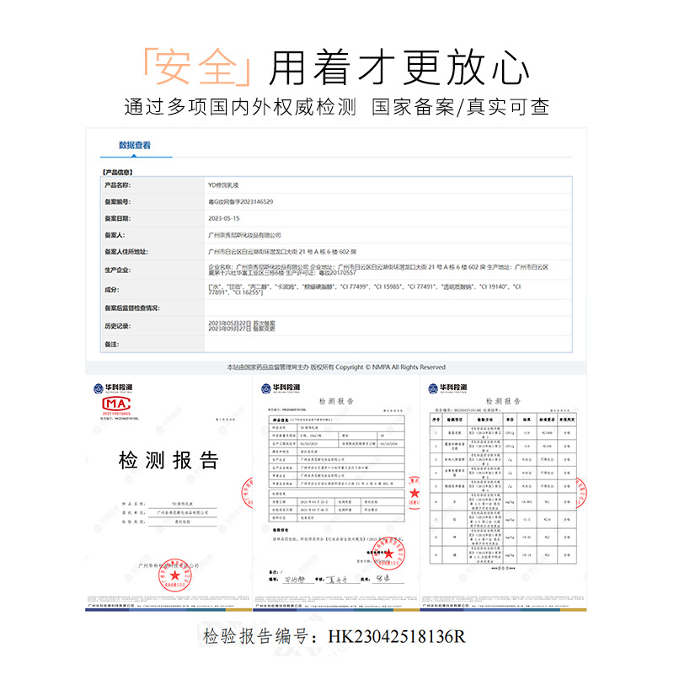Image resolution: width=674 pixels, height=674 pixels.
Task: Click the red stamp beside the signature area
Action: coord(389,554)
